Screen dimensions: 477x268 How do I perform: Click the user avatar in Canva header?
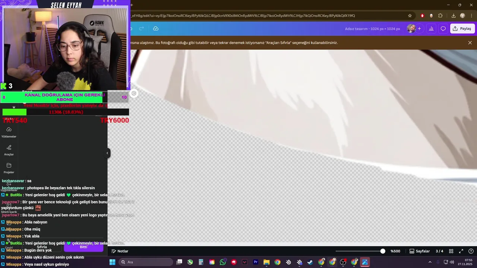[x=411, y=29]
